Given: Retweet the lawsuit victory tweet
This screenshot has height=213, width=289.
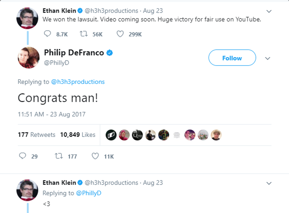Looking at the screenshot, I should click(x=83, y=34).
